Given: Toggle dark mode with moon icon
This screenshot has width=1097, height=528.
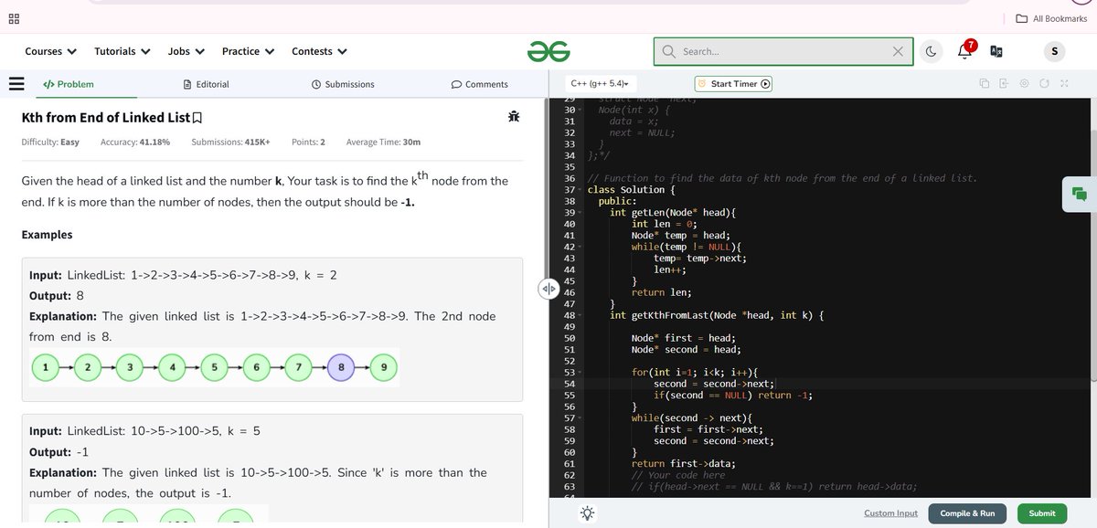Looking at the screenshot, I should coord(931,51).
